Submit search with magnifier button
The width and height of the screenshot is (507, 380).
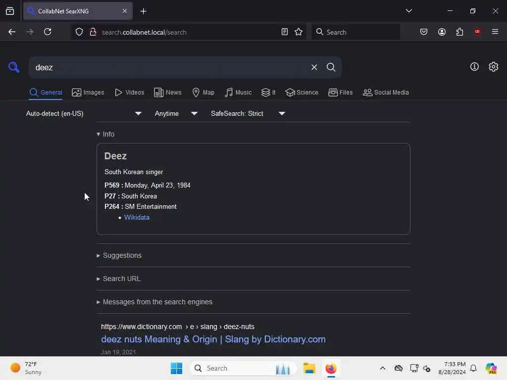(x=331, y=67)
